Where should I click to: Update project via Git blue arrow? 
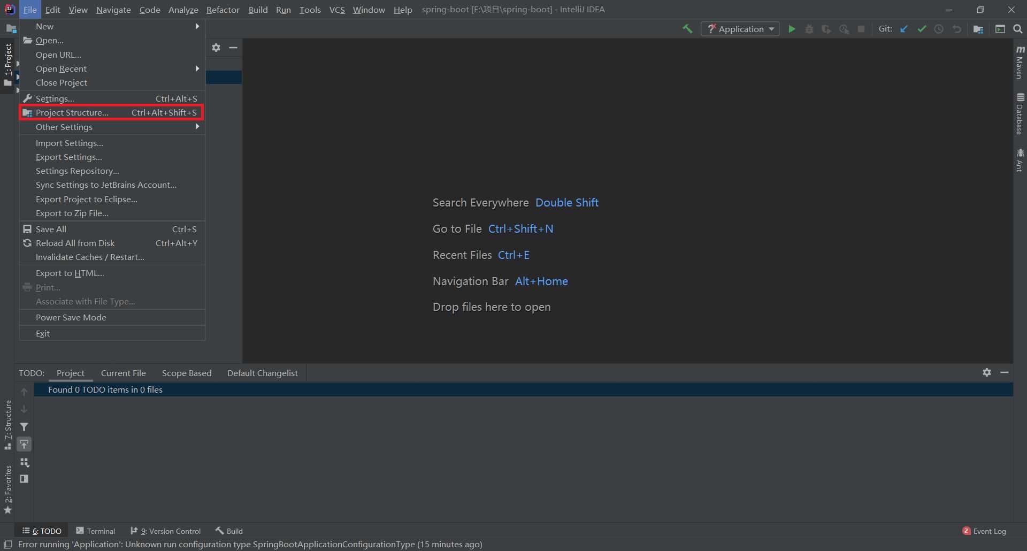904,29
